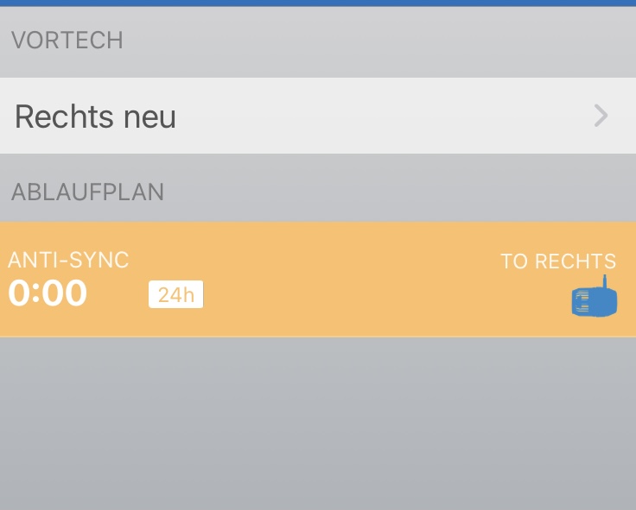Click the 'RECHTS' word above the pump icon
The width and height of the screenshot is (636, 510).
point(576,261)
